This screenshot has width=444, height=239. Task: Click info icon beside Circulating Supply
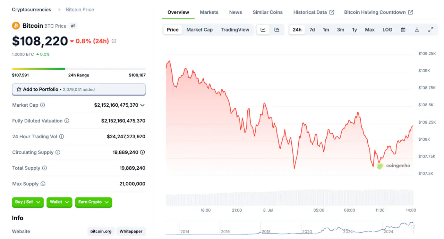(x=58, y=152)
